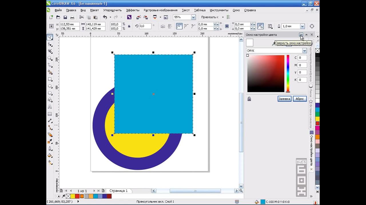The image size is (366, 205).
Task: Select the Pick (arrow) tool
Action: click(50, 37)
